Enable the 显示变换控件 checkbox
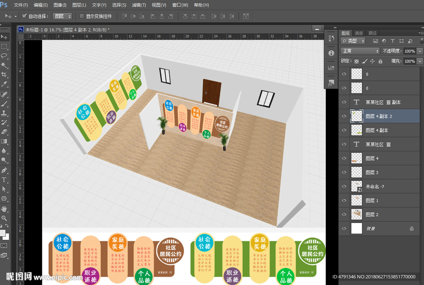 (82, 16)
